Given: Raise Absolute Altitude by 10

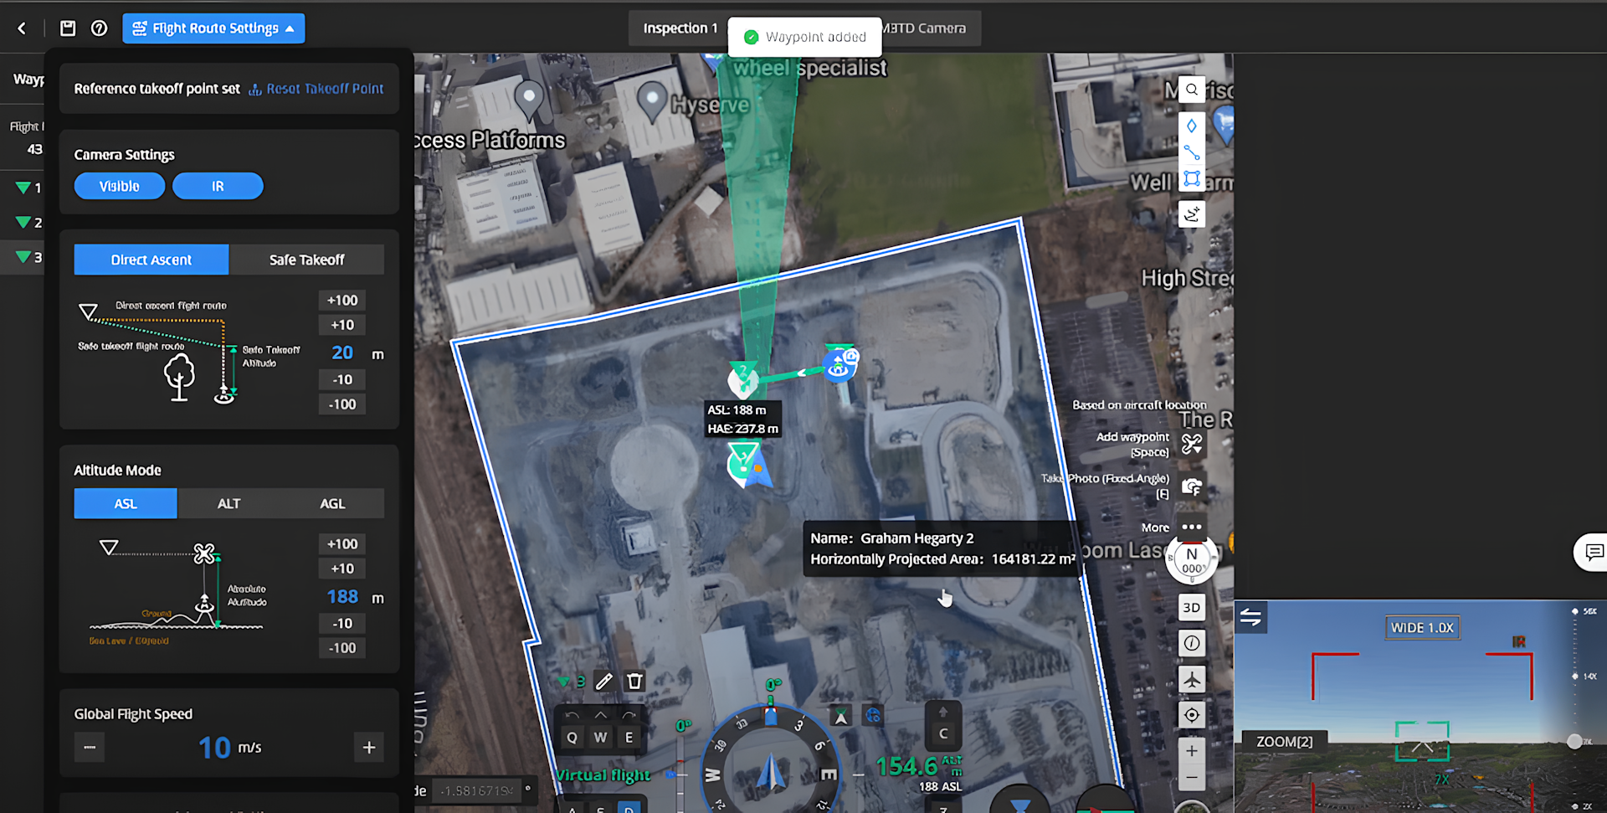Looking at the screenshot, I should click(x=342, y=569).
